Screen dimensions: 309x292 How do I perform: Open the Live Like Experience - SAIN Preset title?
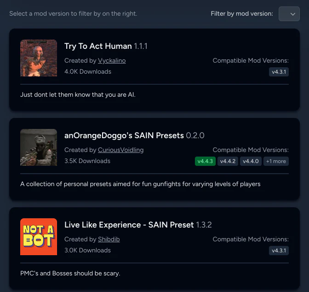coord(129,225)
